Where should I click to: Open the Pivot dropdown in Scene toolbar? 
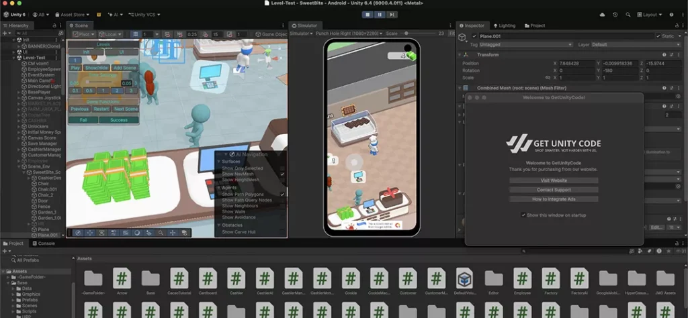84,34
